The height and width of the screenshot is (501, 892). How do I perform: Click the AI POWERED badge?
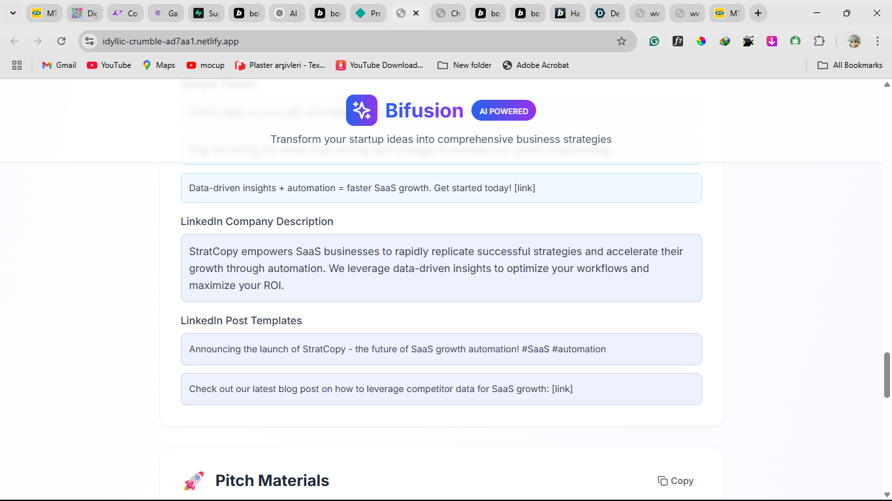(503, 111)
